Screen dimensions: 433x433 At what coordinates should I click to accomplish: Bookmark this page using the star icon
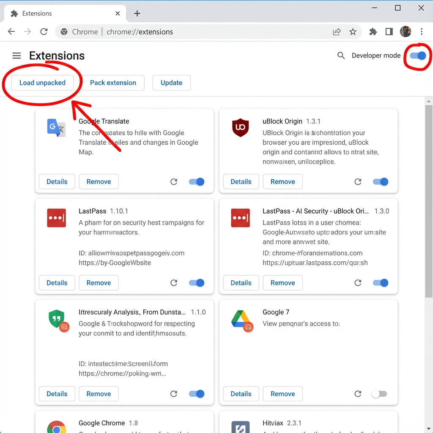pyautogui.click(x=353, y=31)
